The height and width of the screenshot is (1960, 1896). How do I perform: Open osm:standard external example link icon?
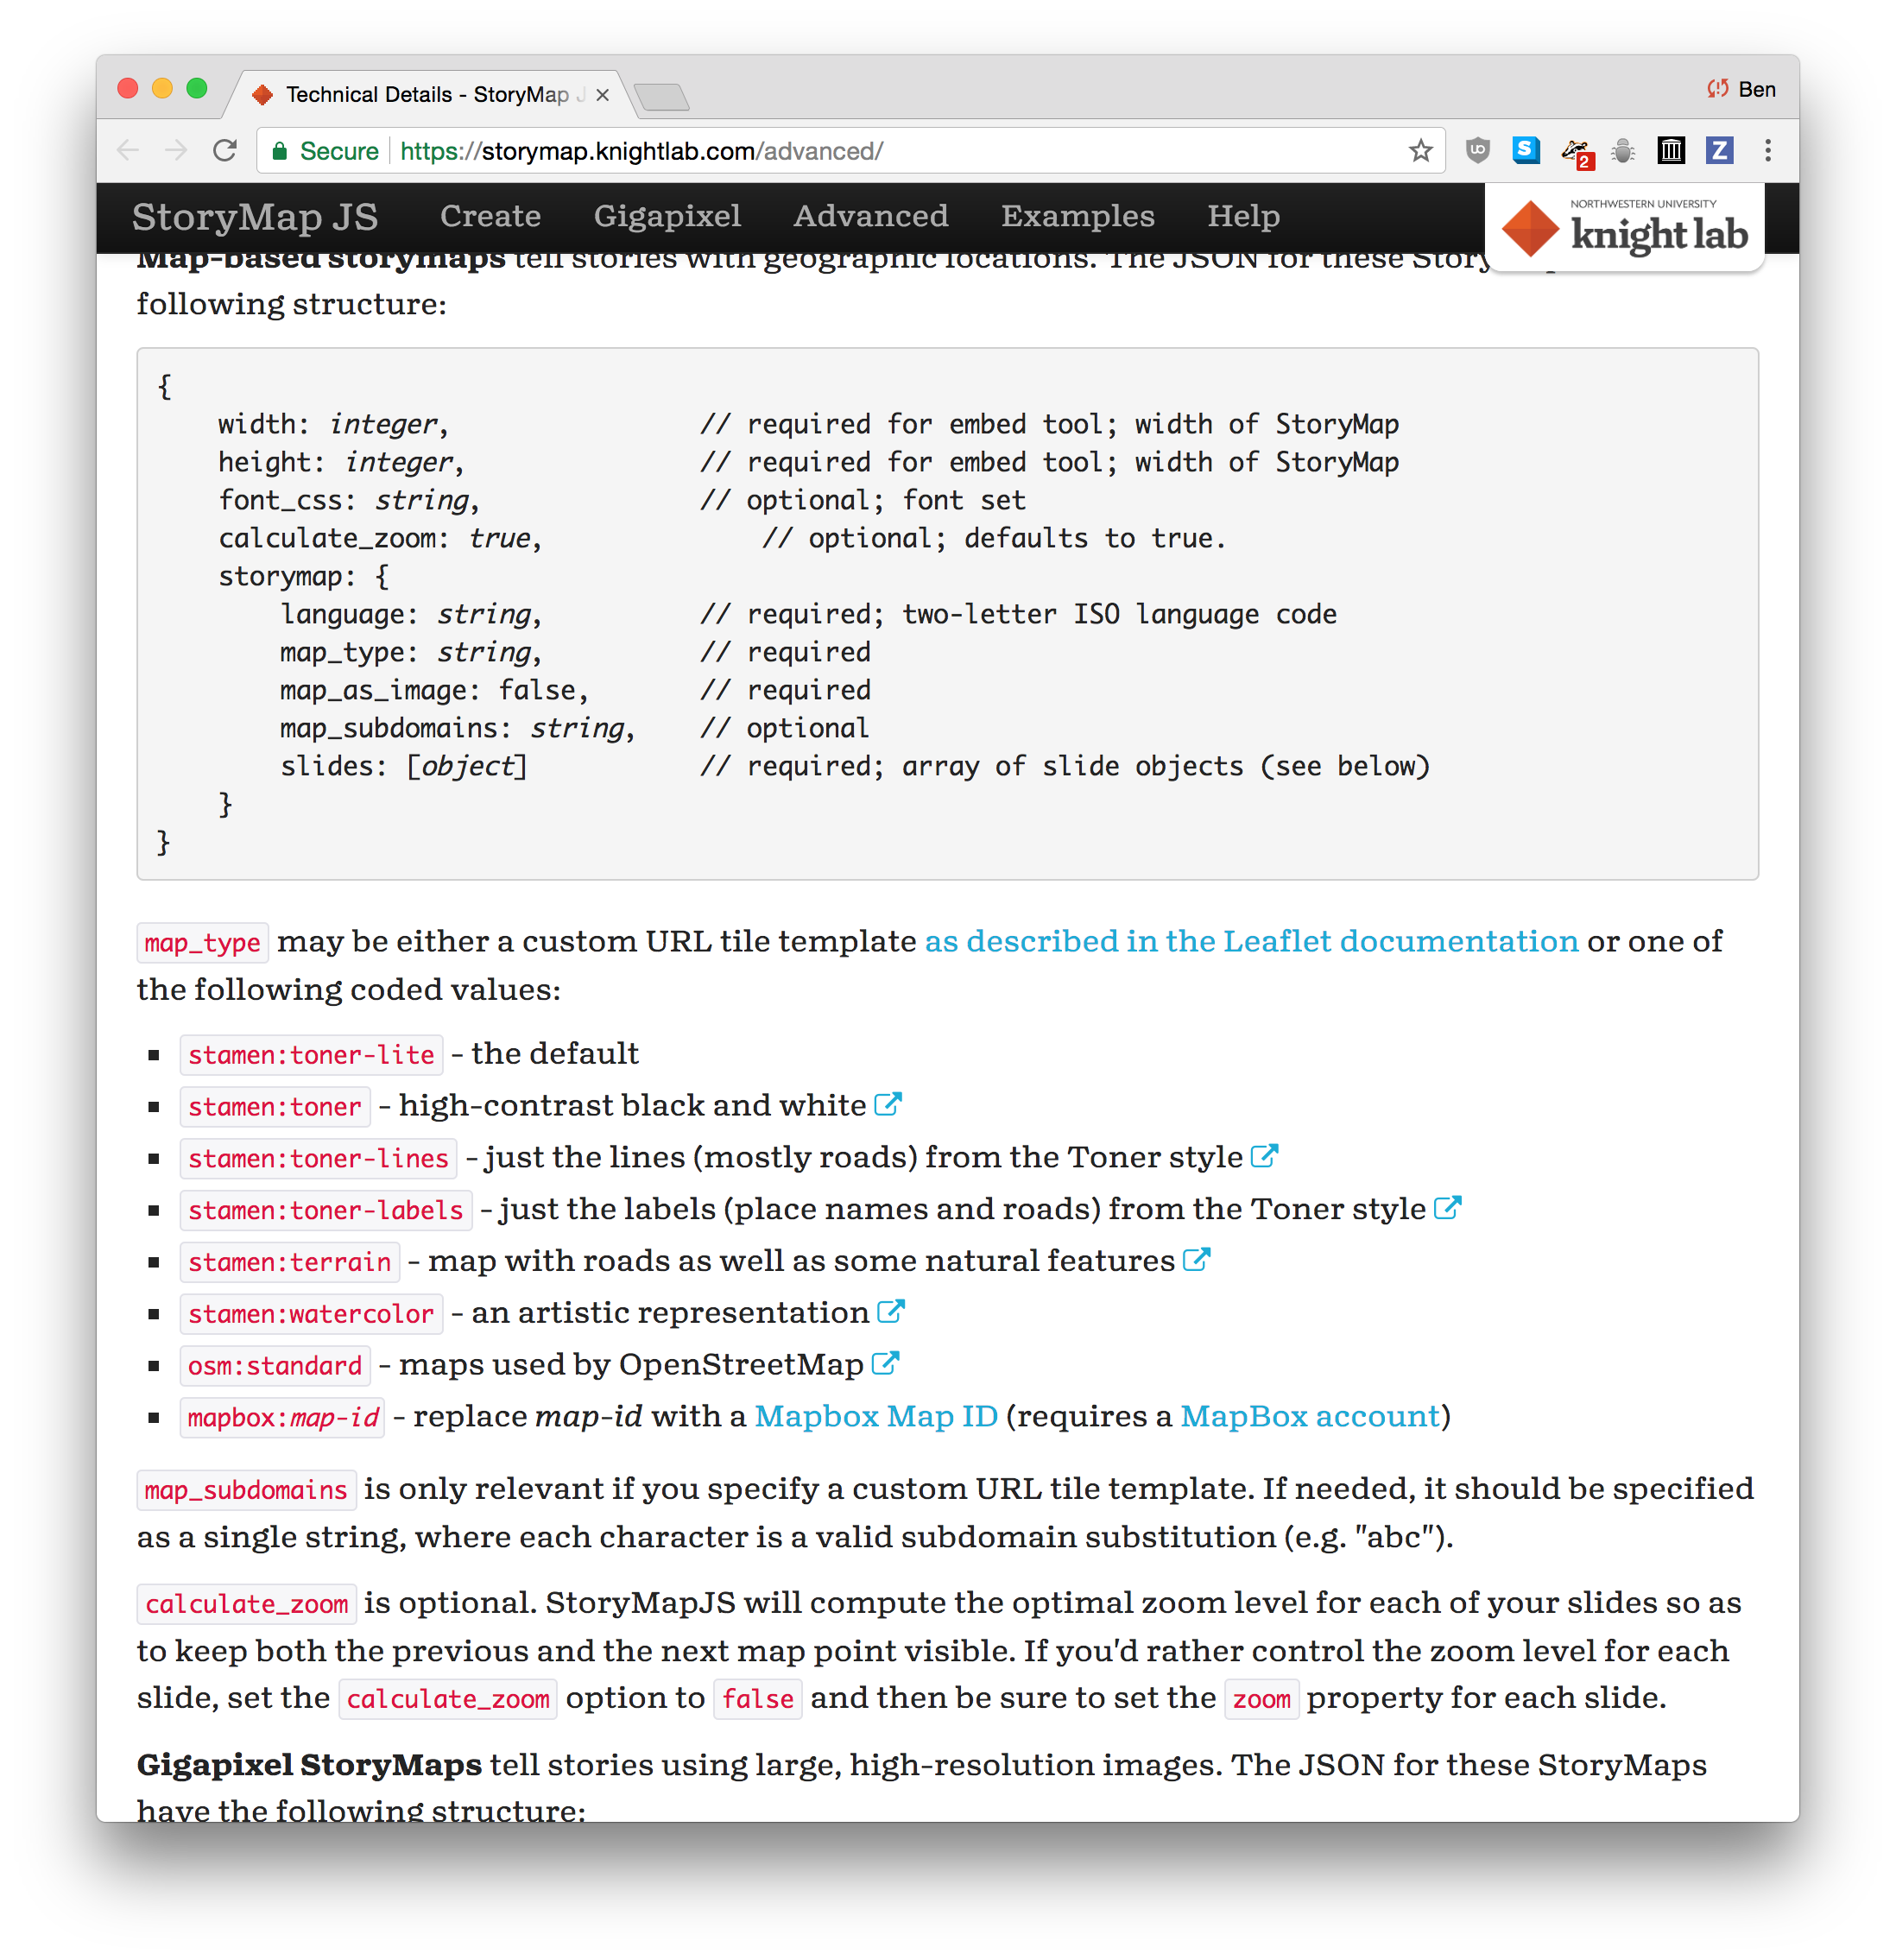click(885, 1363)
